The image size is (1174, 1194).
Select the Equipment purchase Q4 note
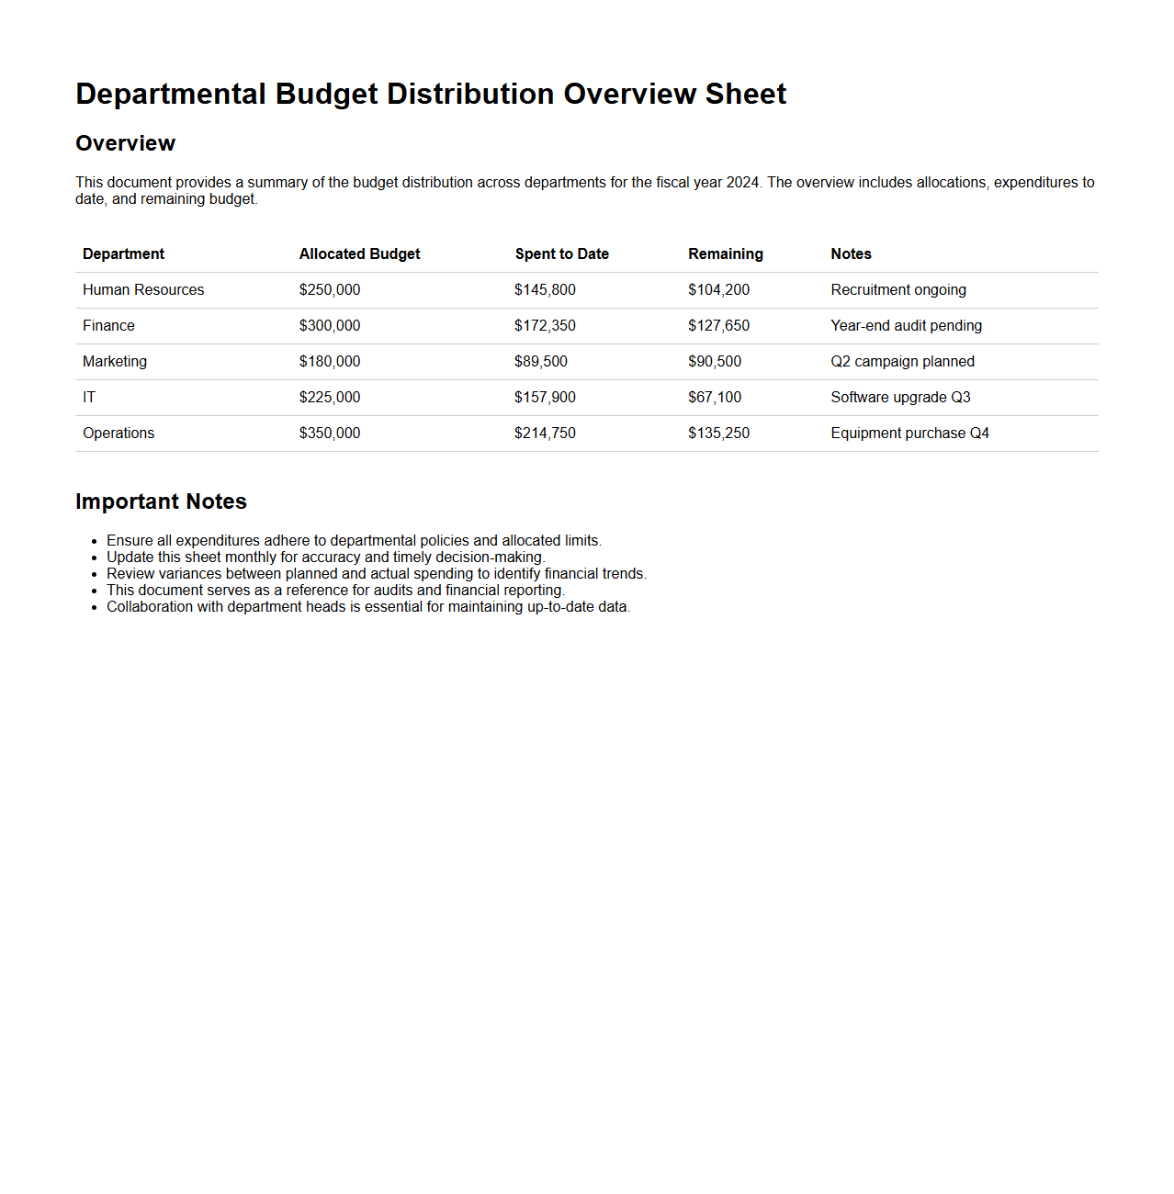coord(909,434)
